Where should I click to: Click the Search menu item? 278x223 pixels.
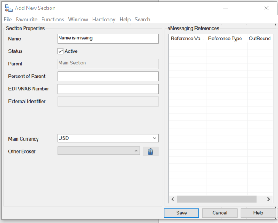tap(142, 20)
